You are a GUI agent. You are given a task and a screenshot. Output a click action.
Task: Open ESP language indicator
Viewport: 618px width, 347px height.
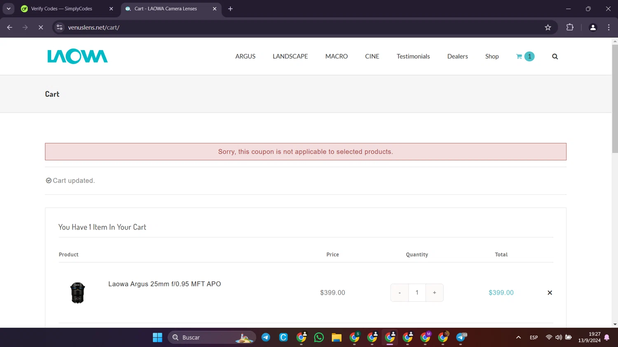(534, 338)
